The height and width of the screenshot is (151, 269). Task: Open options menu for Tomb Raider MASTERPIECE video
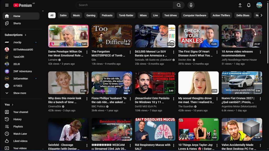tap(130, 52)
